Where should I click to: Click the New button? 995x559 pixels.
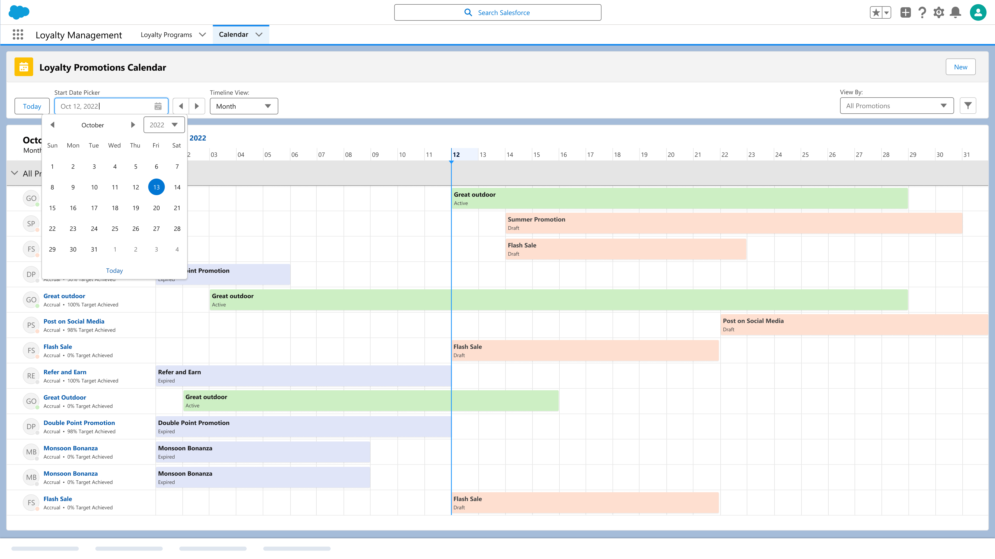(x=961, y=67)
